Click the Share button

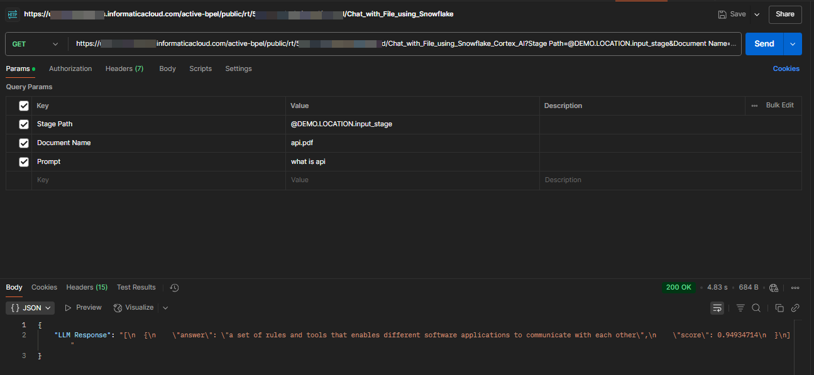tap(785, 14)
